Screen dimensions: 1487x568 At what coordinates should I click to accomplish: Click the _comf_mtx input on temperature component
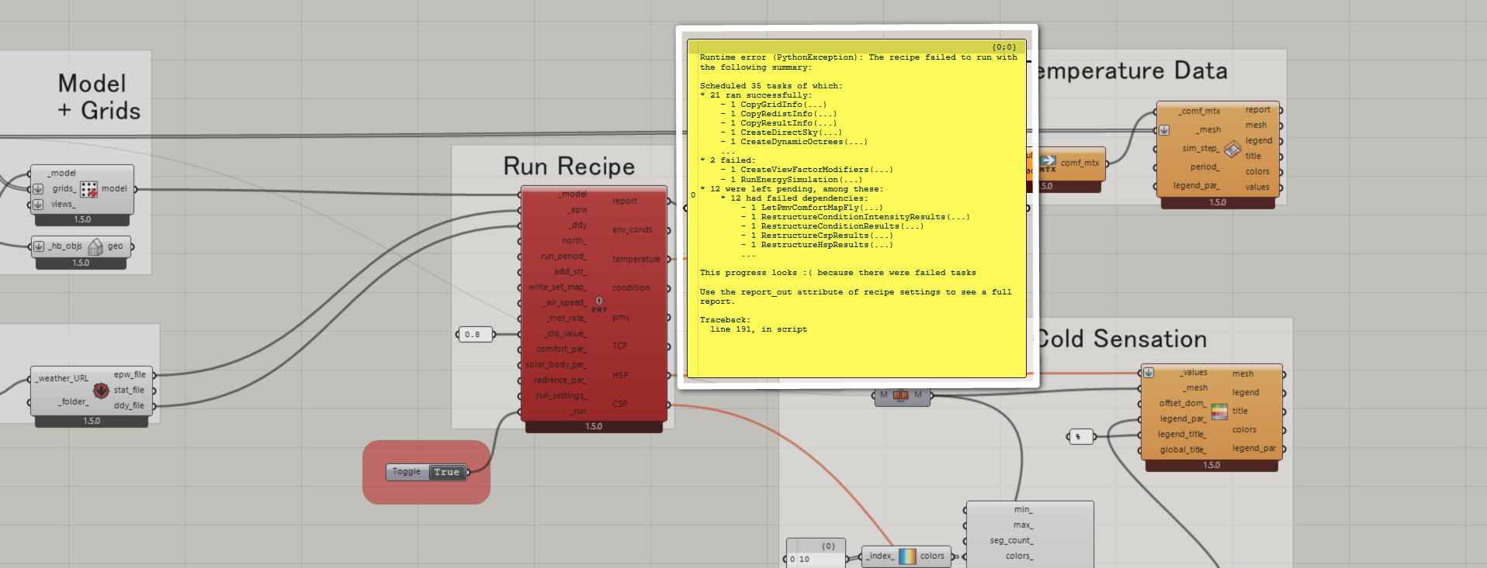pos(1199,112)
